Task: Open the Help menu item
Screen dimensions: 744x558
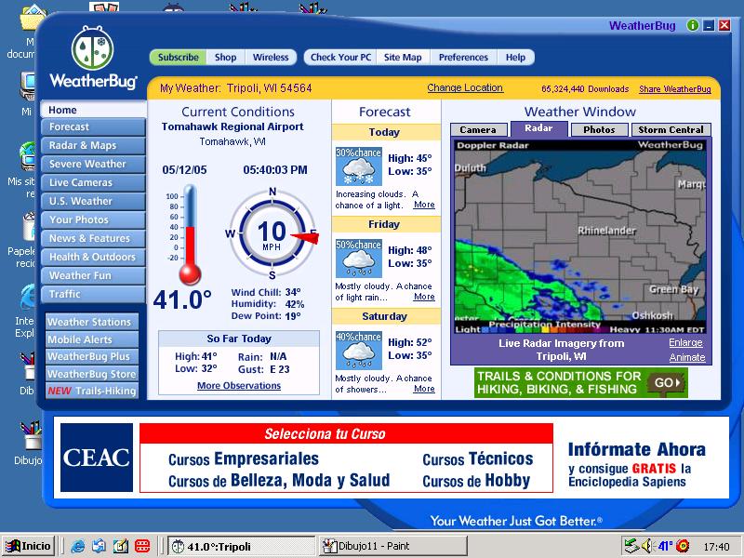Action: pos(515,58)
